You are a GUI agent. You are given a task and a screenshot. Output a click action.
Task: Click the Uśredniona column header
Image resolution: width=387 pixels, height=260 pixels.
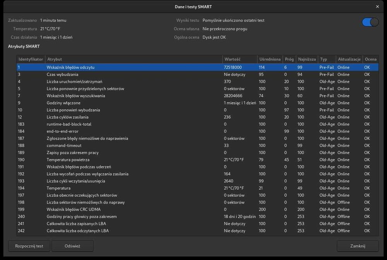270,59
